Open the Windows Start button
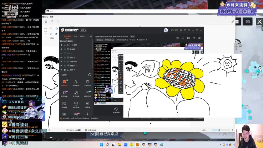This screenshot has width=263, height=148. (x=102, y=145)
